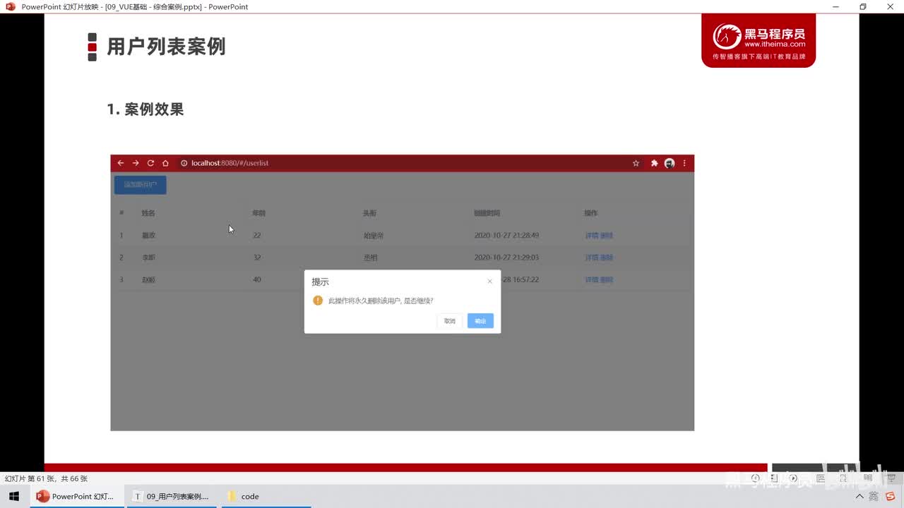Open the Windows Start menu
The image size is (904, 508).
[14, 497]
